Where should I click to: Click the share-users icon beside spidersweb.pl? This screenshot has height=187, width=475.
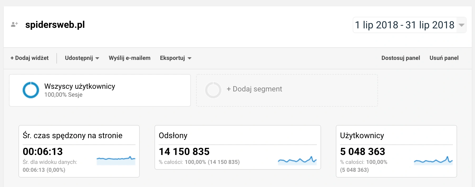(x=14, y=24)
